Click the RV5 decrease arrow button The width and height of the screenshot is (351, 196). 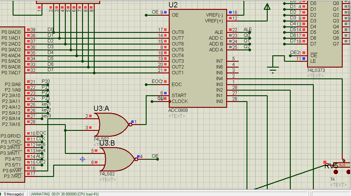[x=336, y=172]
